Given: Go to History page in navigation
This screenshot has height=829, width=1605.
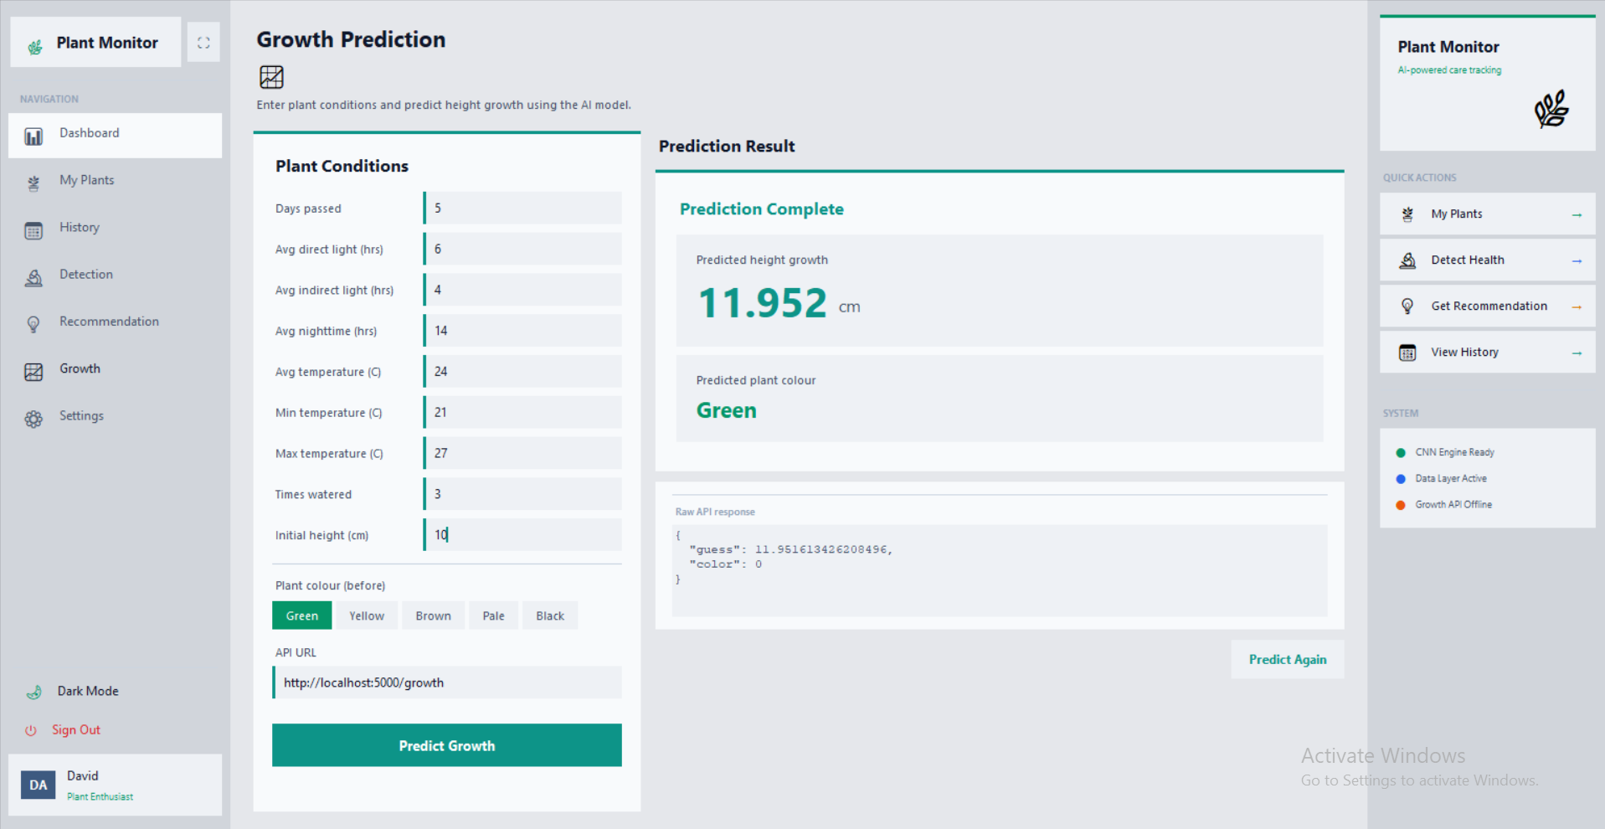Looking at the screenshot, I should point(115,229).
